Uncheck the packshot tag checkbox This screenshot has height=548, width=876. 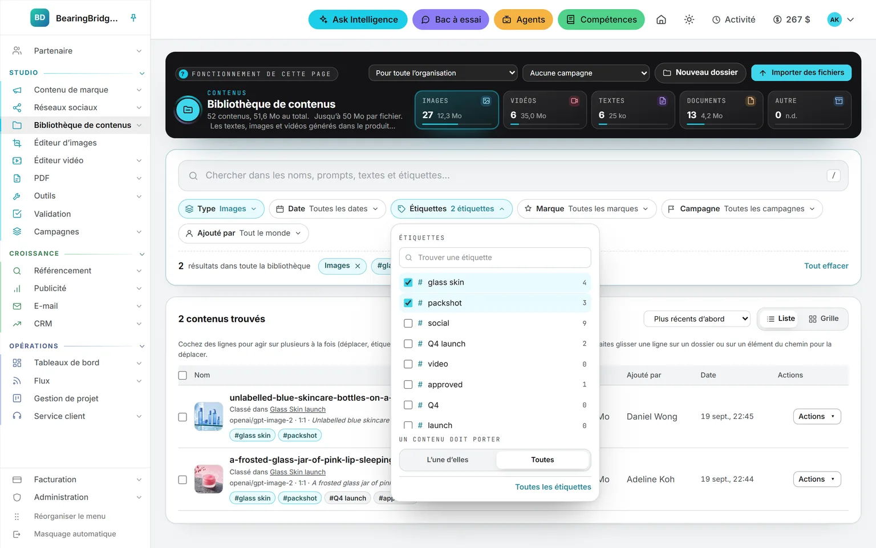coord(408,303)
